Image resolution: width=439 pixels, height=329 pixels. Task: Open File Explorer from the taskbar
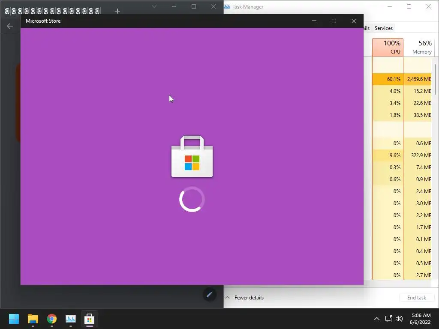(33, 319)
